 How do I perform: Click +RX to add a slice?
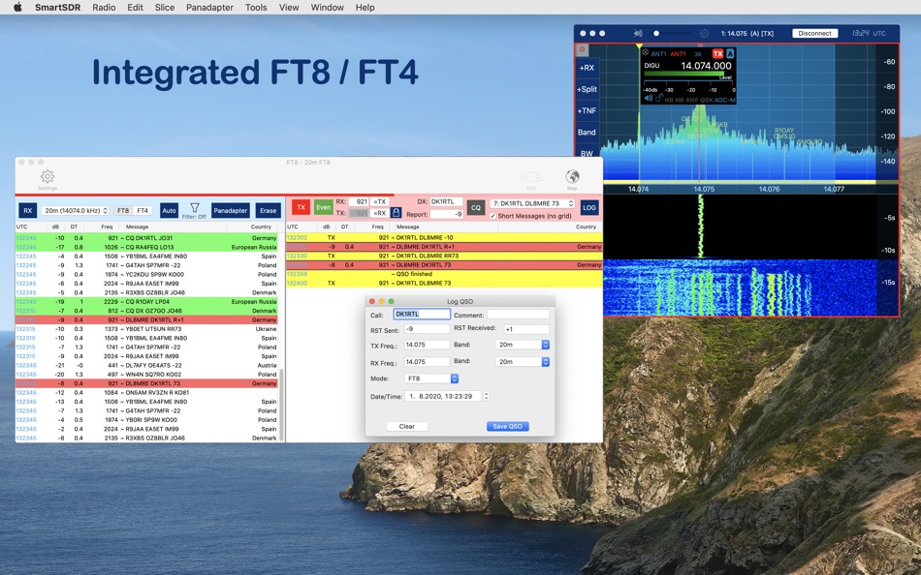(x=587, y=68)
